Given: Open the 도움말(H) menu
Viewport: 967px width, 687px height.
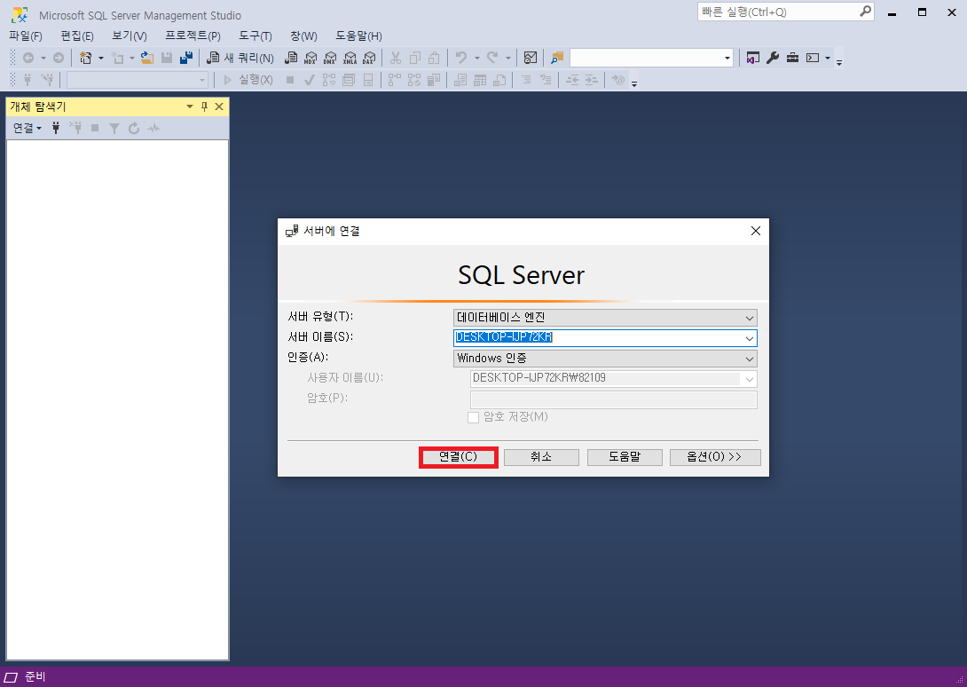Looking at the screenshot, I should (x=359, y=36).
